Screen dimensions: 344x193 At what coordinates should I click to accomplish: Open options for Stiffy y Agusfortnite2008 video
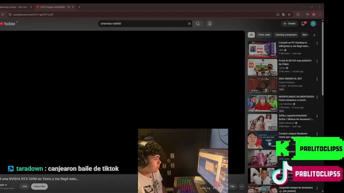click(x=317, y=116)
